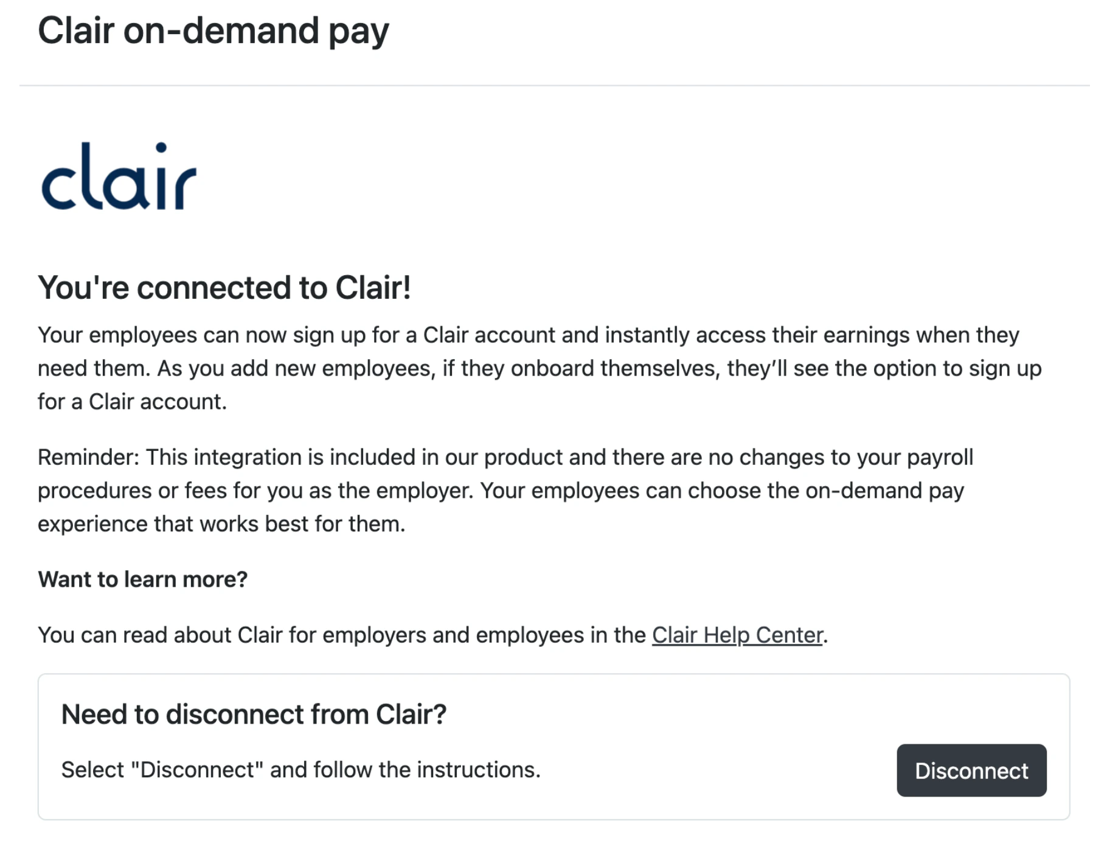
Task: Click the clair logo image
Action: pyautogui.click(x=119, y=176)
